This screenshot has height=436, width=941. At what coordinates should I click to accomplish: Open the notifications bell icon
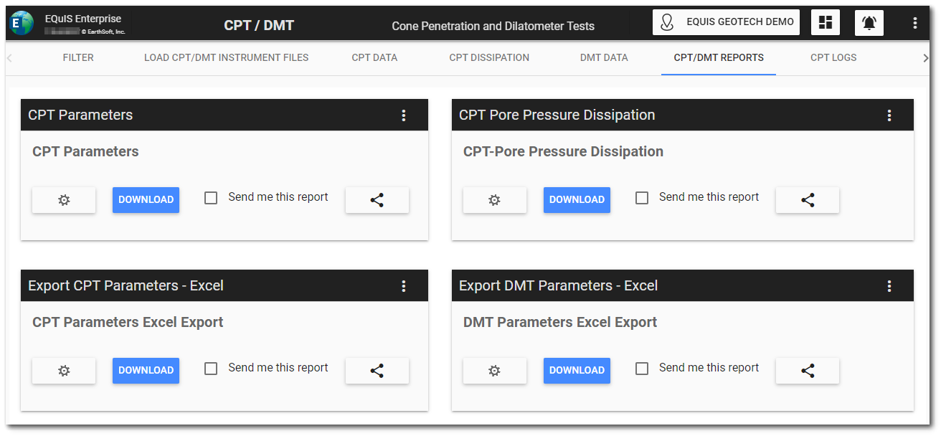pos(869,22)
